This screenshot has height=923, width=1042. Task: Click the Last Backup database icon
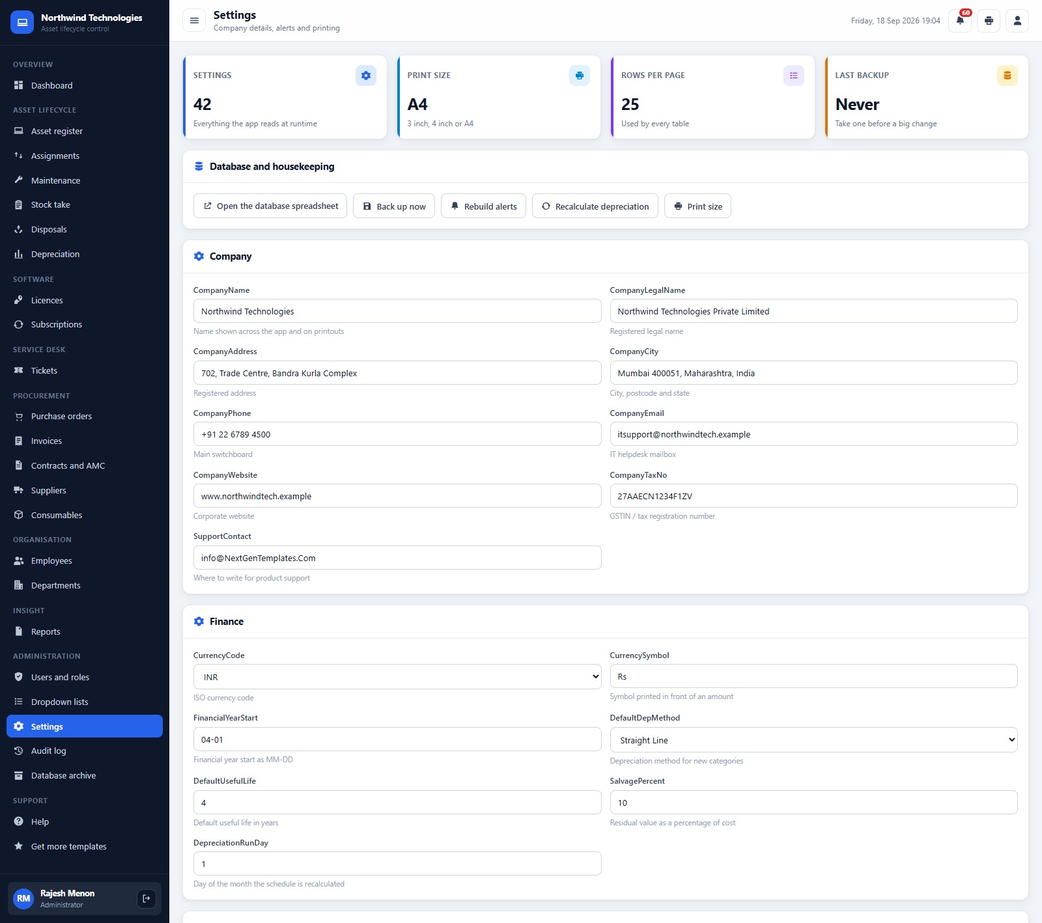[x=1007, y=76]
